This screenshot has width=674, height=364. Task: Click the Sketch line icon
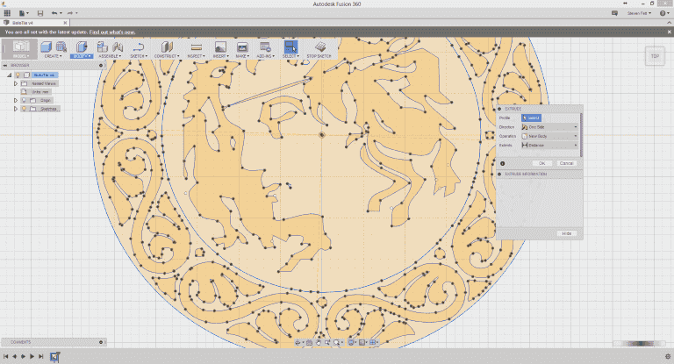[139, 46]
